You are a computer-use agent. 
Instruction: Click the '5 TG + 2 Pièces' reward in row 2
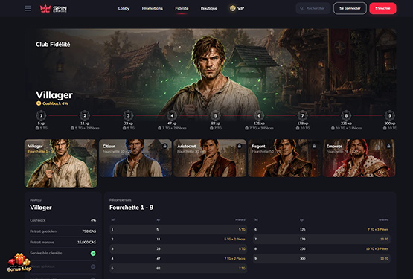coord(234,240)
